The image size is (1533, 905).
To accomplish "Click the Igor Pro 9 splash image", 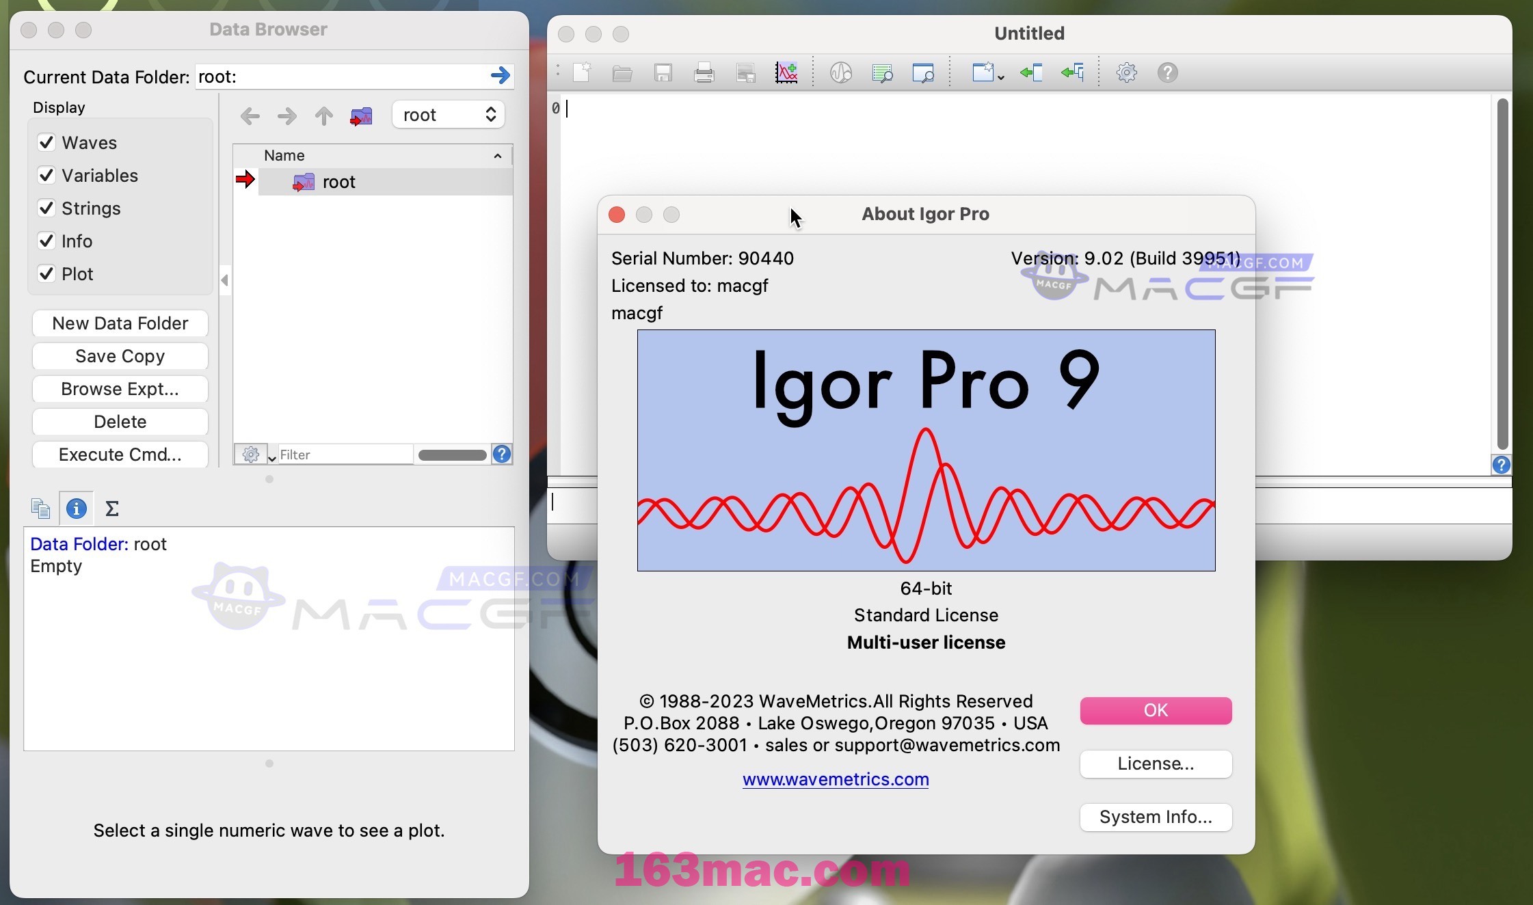I will pos(927,450).
